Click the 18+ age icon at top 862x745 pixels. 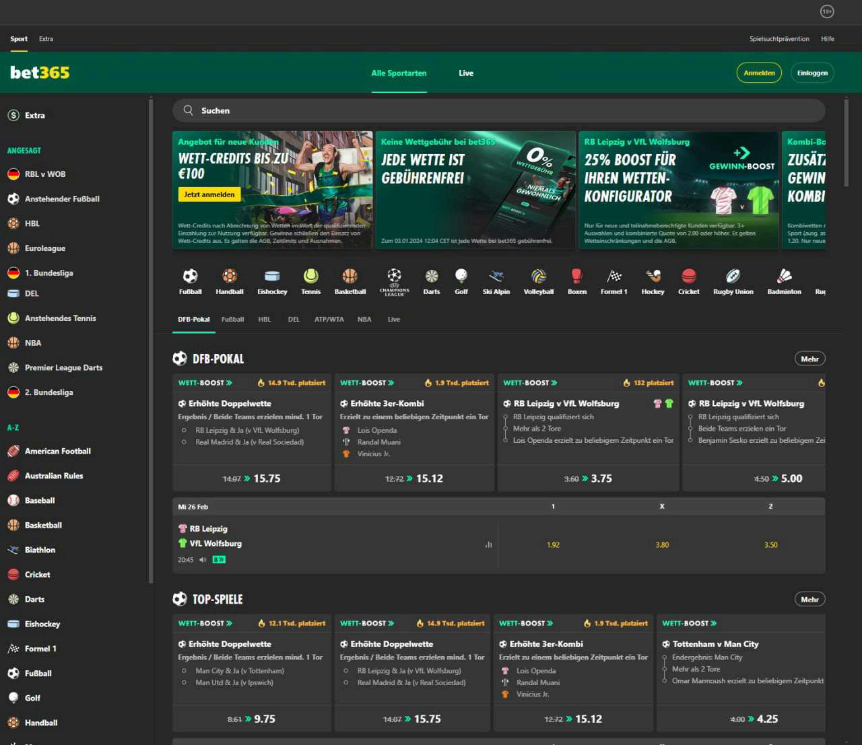pos(827,11)
